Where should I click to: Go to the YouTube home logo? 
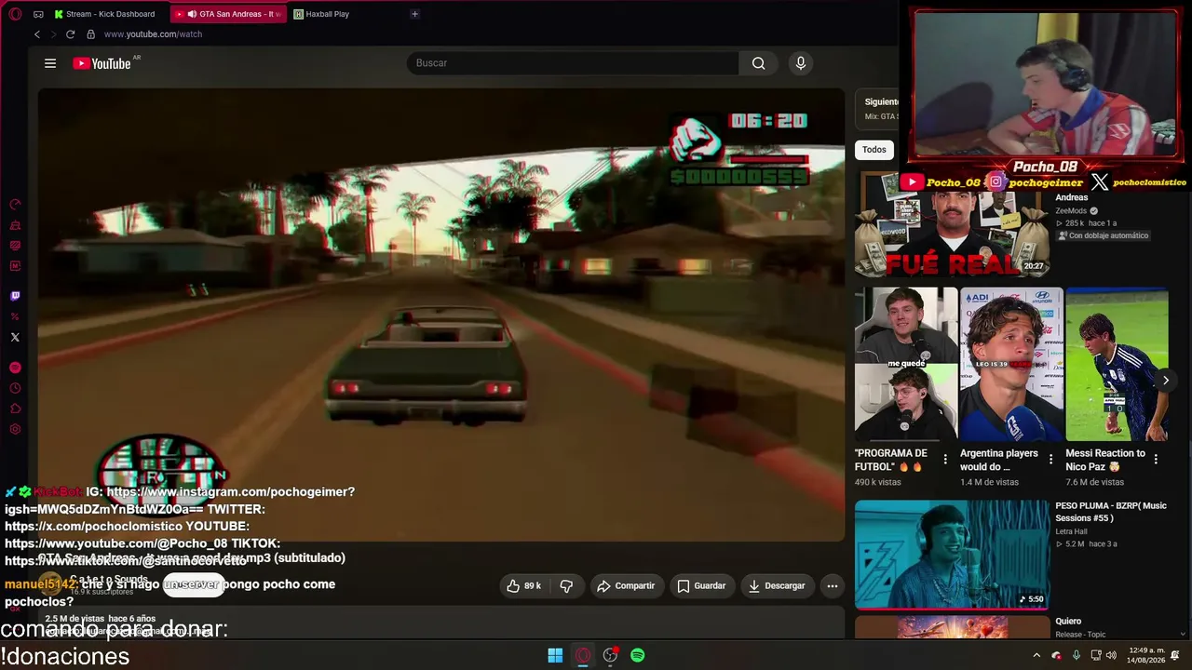tap(102, 63)
